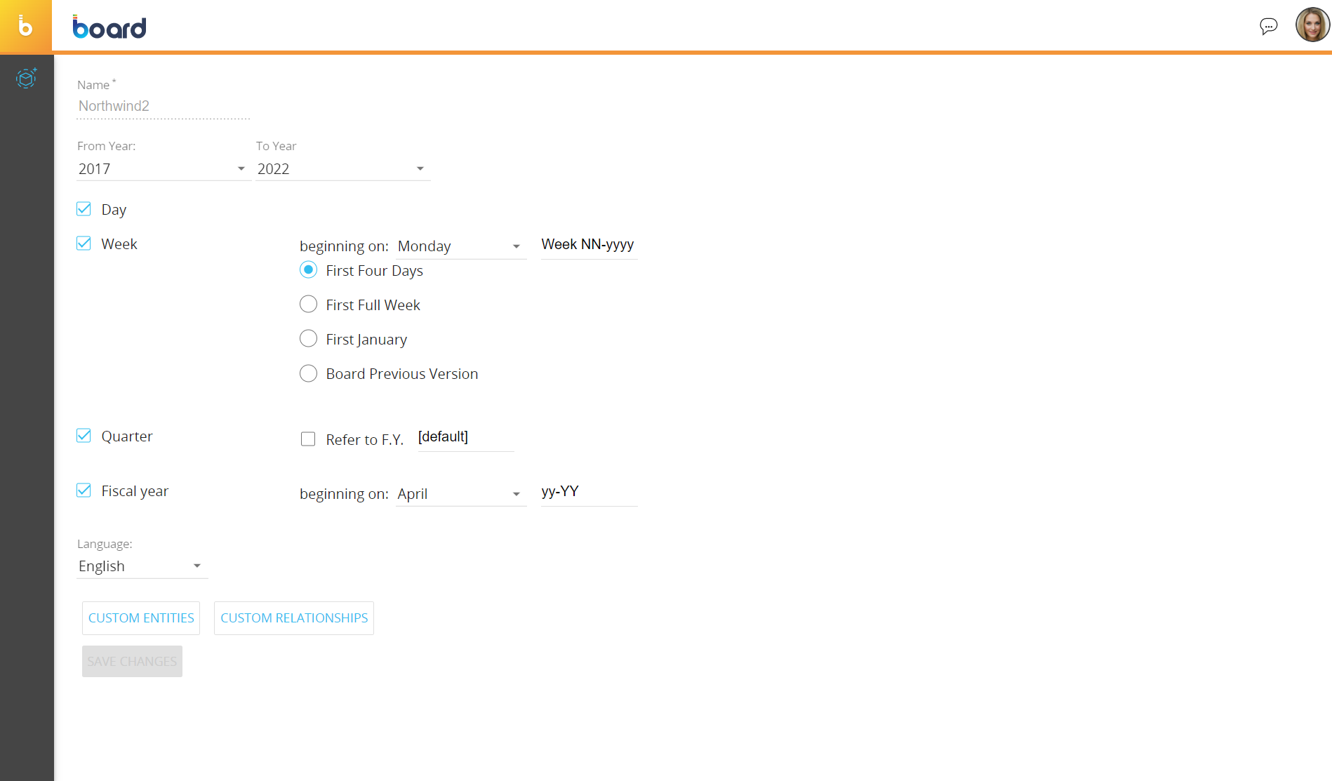Expand the fiscal year April month dropdown
The width and height of the screenshot is (1332, 781).
(460, 494)
